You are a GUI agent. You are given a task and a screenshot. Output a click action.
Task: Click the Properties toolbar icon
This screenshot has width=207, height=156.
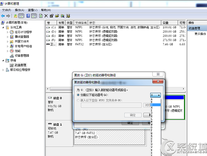pos(51,16)
